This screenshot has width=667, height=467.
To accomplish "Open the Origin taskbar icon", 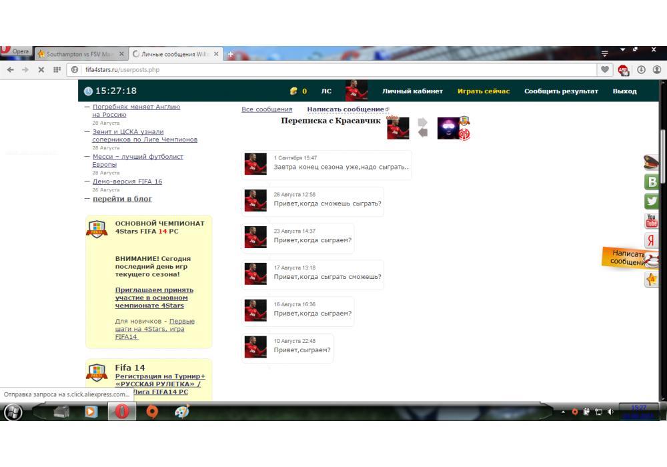I will pyautogui.click(x=152, y=412).
